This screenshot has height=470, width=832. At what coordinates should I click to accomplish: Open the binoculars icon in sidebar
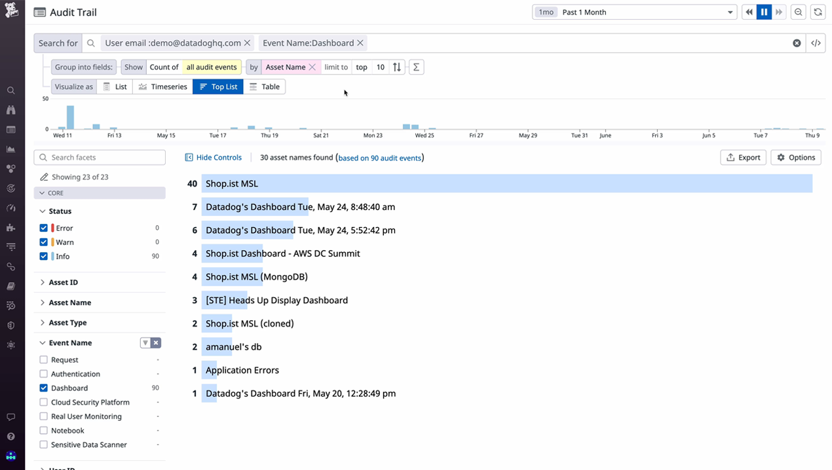(11, 110)
